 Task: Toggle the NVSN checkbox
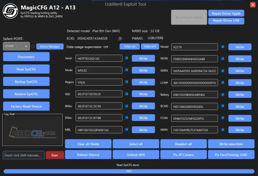pyautogui.click(x=223, y=59)
